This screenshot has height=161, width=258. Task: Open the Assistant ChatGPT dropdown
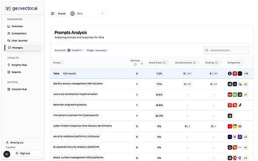pyautogui.click(x=75, y=50)
